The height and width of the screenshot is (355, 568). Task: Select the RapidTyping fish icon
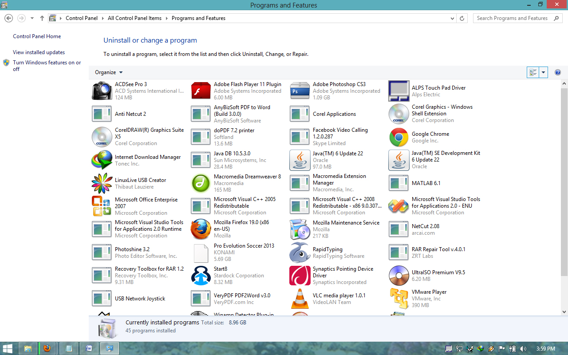[x=300, y=252]
